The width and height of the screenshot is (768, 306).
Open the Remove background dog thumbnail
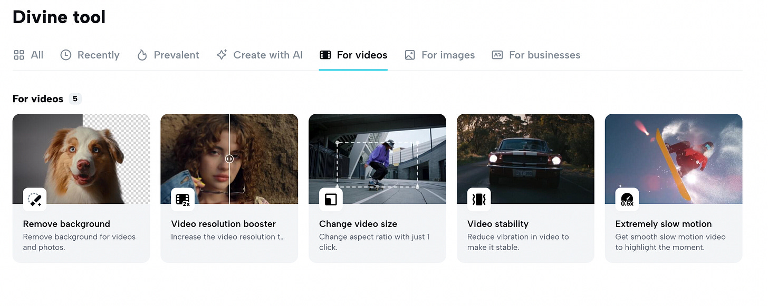tap(81, 158)
